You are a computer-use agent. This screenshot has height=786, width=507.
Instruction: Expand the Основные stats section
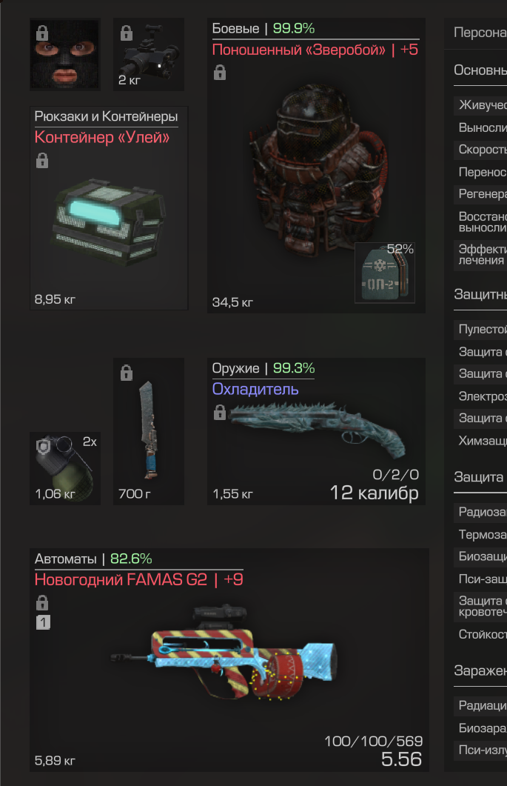point(480,70)
